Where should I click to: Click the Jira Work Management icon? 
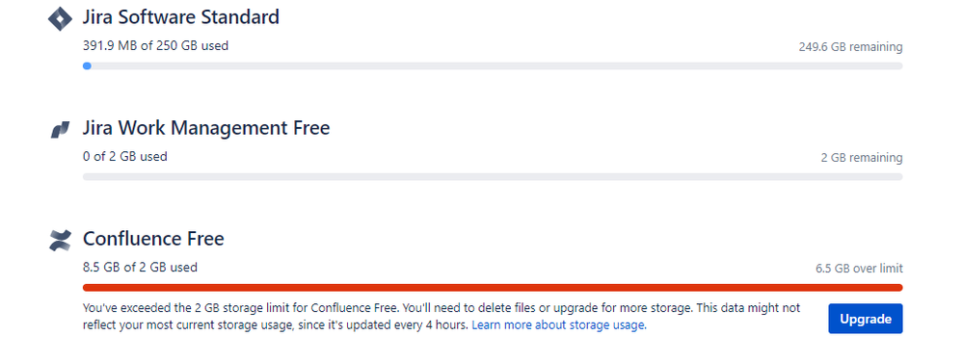[x=60, y=129]
